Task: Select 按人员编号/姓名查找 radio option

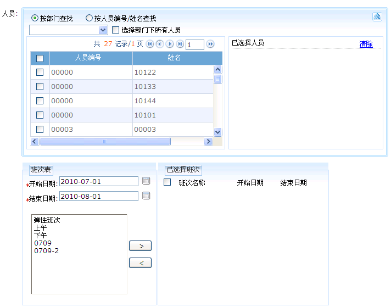Action: pyautogui.click(x=89, y=18)
